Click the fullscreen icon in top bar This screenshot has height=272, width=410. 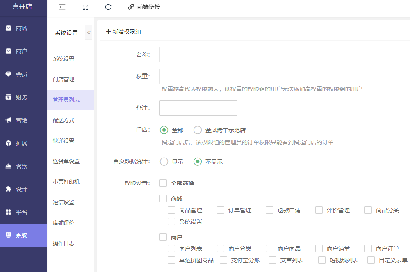point(85,7)
